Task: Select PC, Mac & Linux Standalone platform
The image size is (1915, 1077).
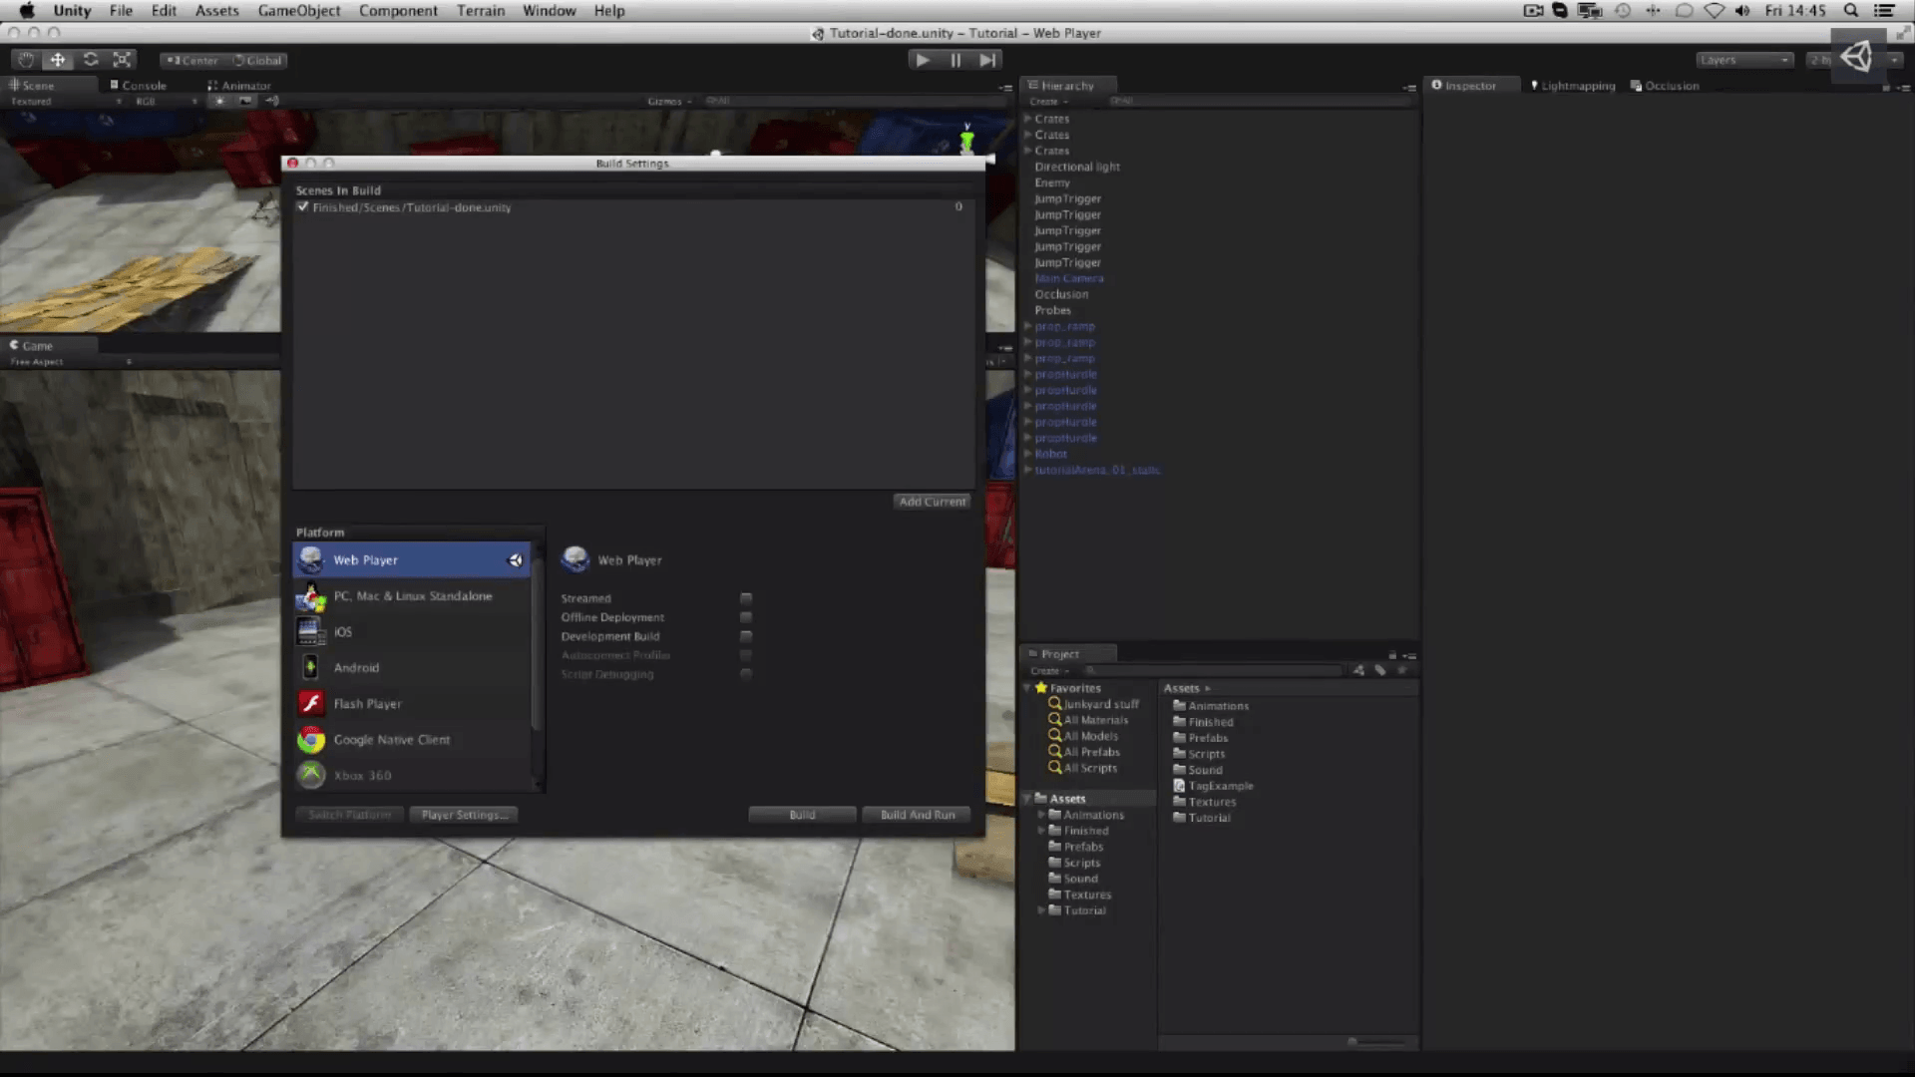Action: click(x=412, y=596)
